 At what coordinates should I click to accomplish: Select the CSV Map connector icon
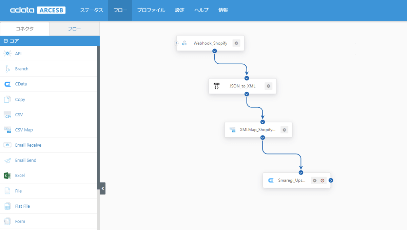tap(7, 129)
